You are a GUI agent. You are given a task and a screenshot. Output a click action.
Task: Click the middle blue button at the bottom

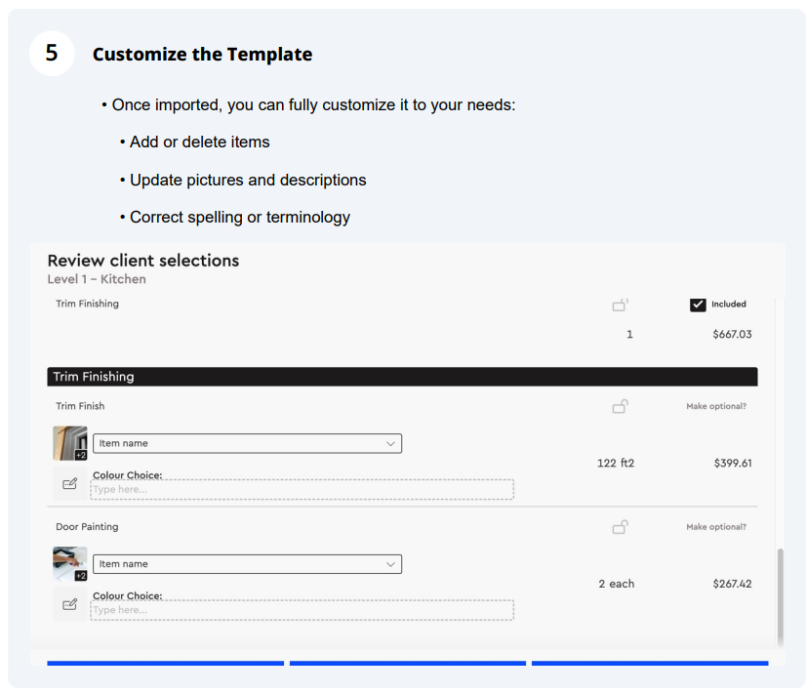tap(408, 663)
